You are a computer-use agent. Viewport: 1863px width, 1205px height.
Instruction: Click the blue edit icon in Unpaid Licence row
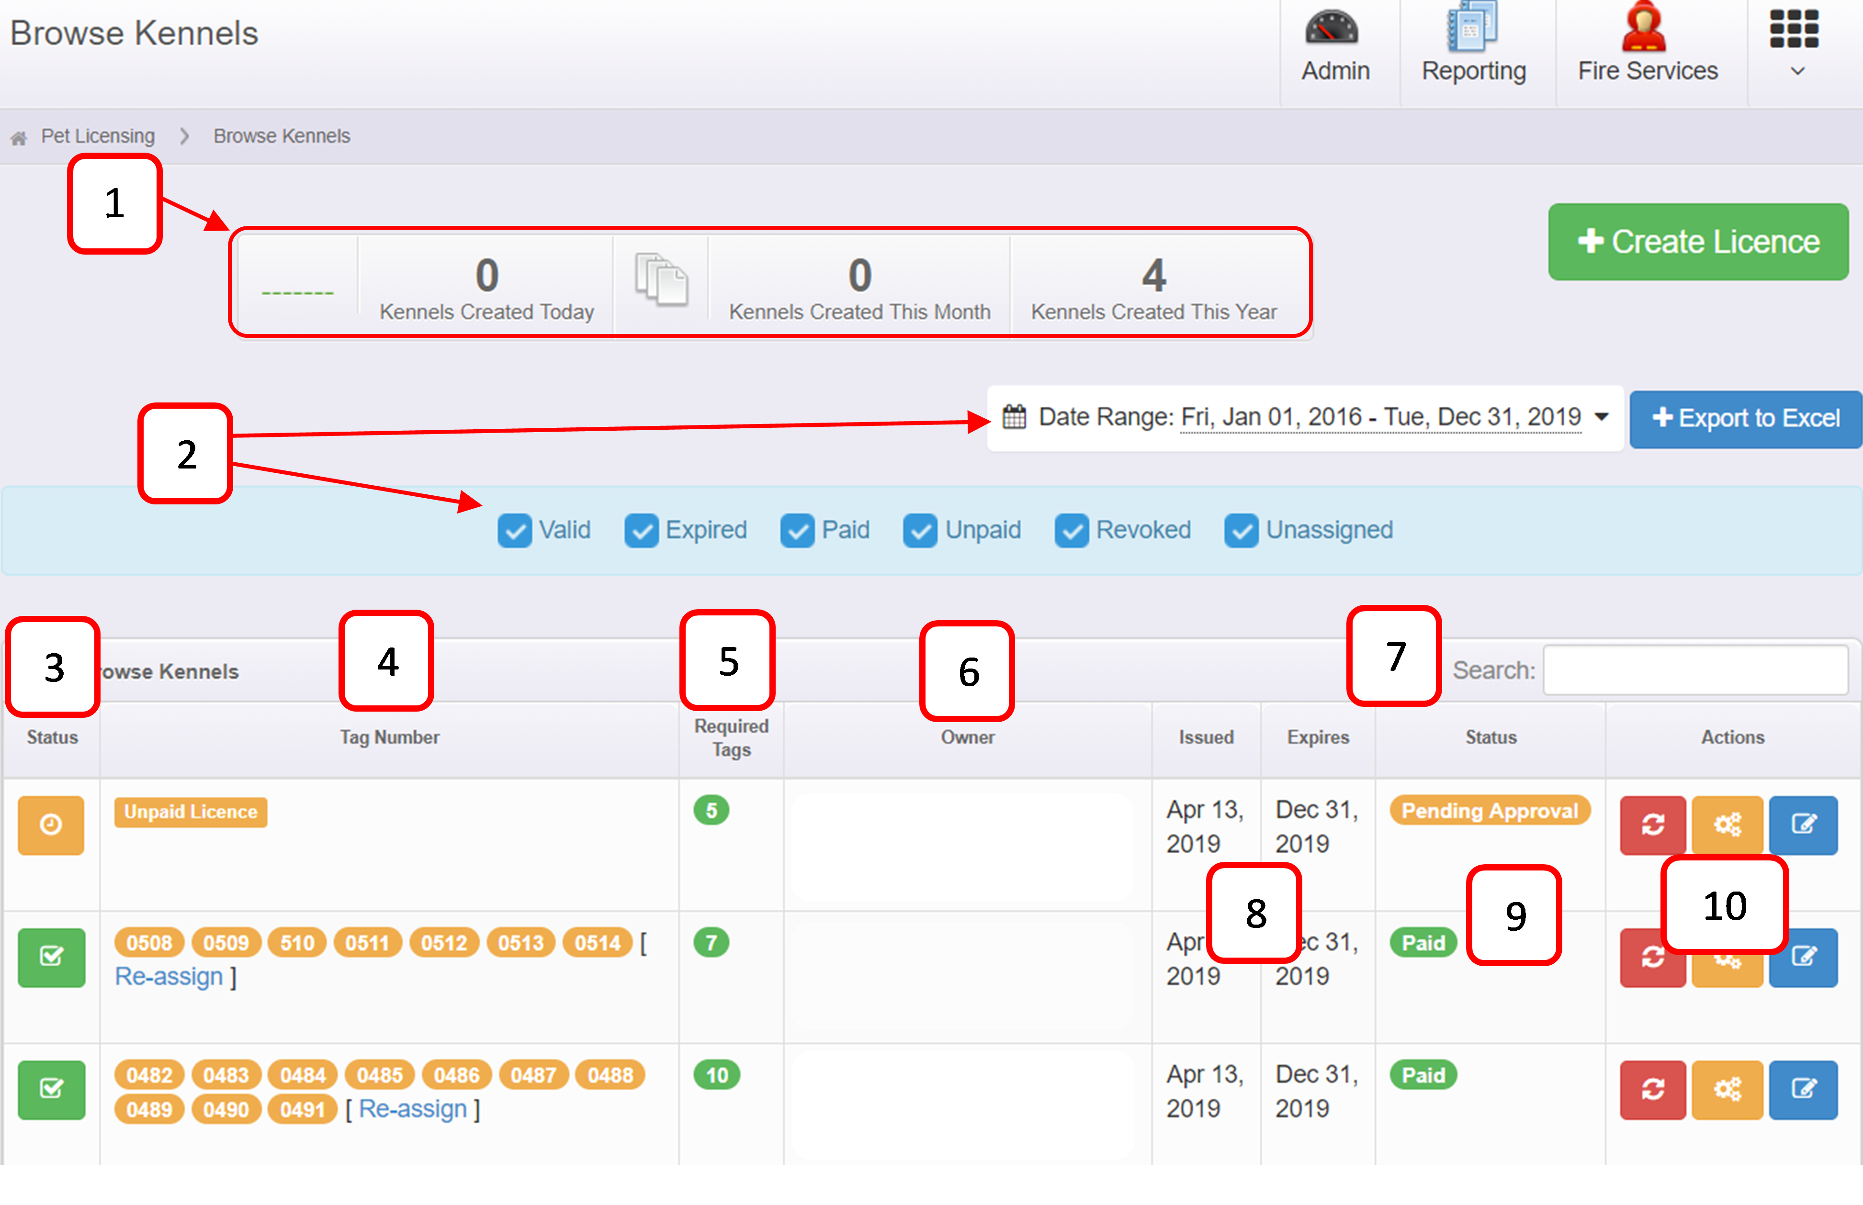[1803, 825]
